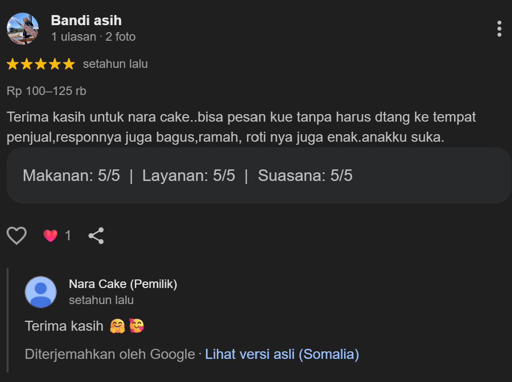Click the red heart reaction icon
This screenshot has height=382, width=512.
point(50,235)
